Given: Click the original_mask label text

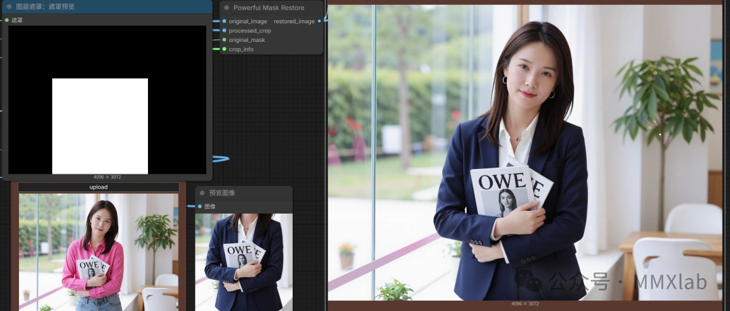Looking at the screenshot, I should point(247,40).
